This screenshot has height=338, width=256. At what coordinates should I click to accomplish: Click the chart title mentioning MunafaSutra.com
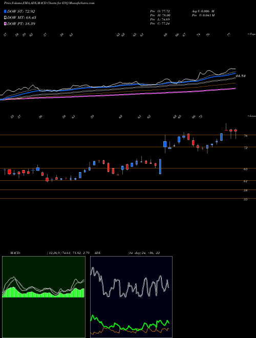[49, 3]
